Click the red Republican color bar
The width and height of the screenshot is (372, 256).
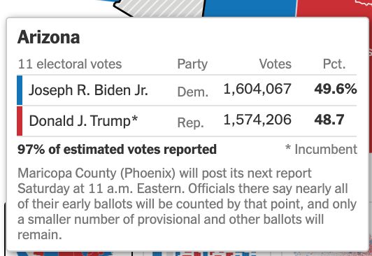pyautogui.click(x=20, y=121)
